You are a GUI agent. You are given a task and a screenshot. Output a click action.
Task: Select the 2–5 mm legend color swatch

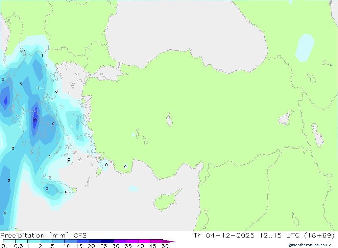(x=46, y=241)
